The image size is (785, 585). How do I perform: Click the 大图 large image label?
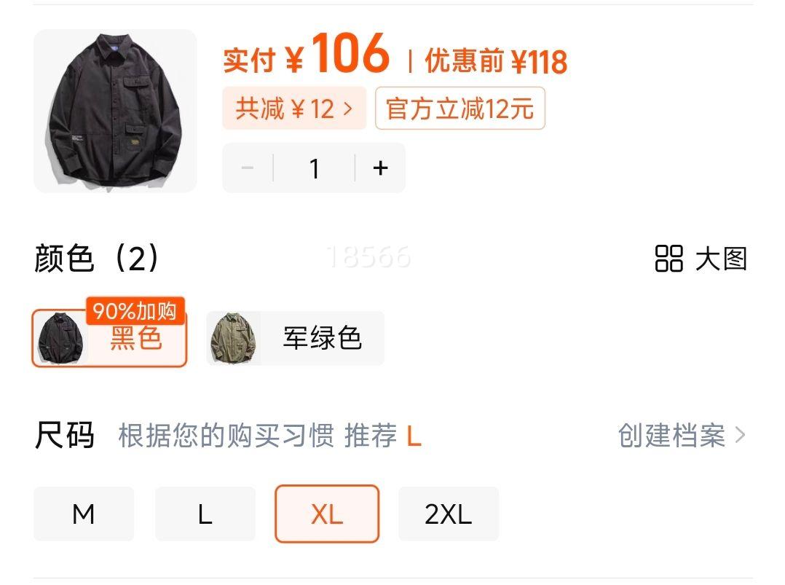pos(721,259)
